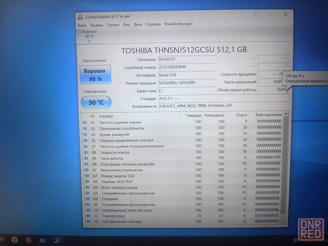Click the attribute list vertical scrollbar thumb

point(284,165)
